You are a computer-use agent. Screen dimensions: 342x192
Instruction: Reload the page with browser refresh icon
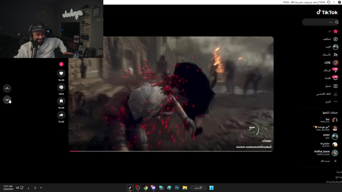[329, 2]
